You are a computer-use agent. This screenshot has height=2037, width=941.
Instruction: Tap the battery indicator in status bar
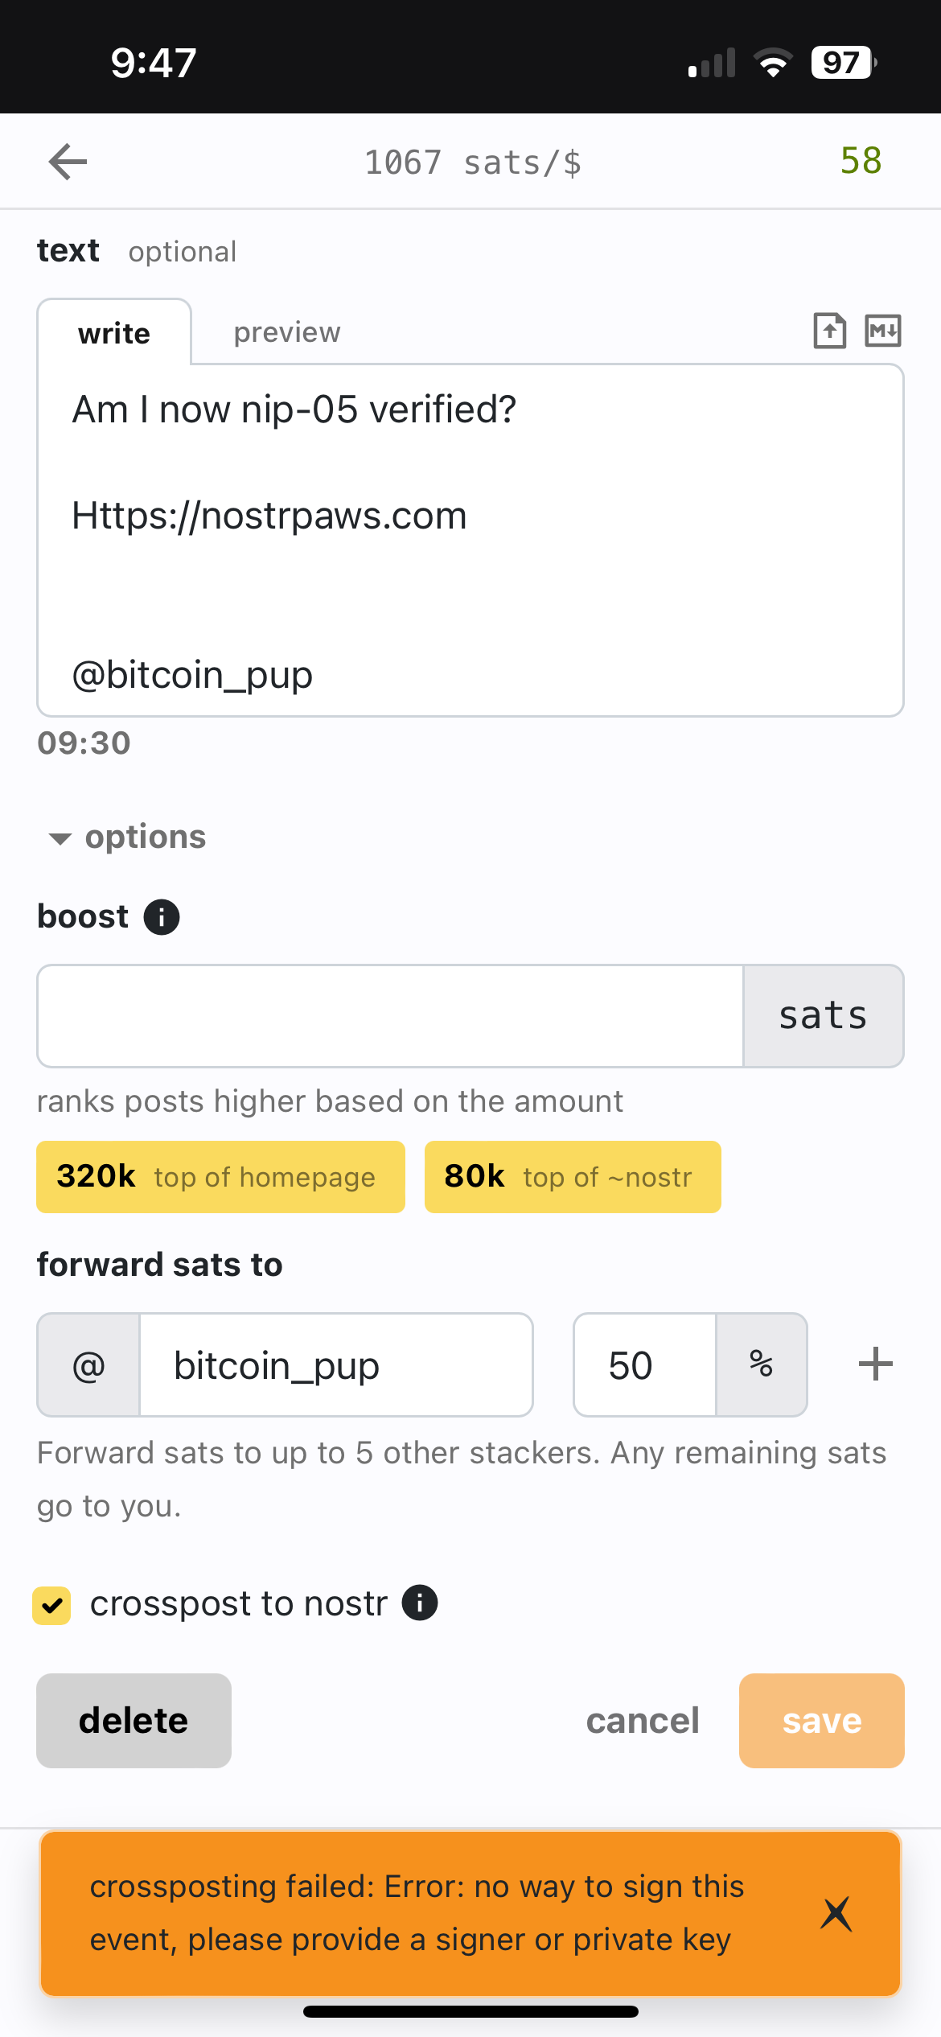point(844,63)
